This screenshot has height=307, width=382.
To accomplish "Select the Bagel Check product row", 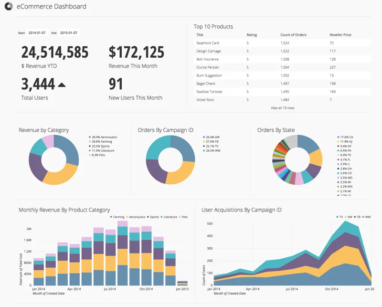I will (282, 84).
